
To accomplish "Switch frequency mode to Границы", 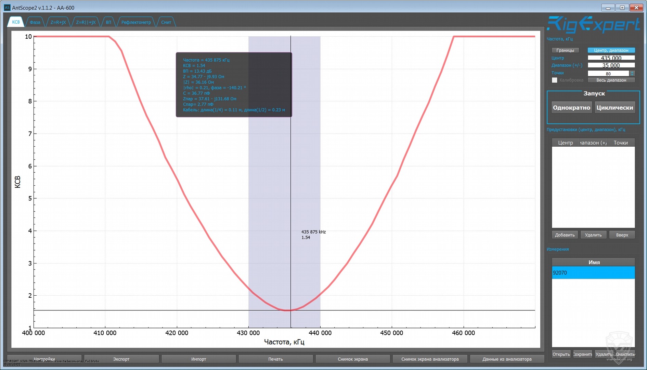I will click(x=565, y=50).
